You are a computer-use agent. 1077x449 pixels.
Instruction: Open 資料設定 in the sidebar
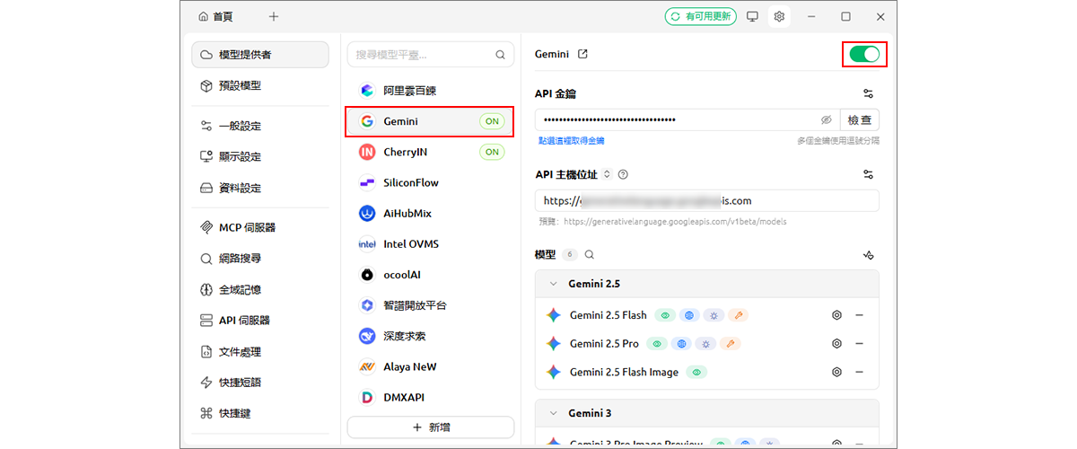click(260, 188)
